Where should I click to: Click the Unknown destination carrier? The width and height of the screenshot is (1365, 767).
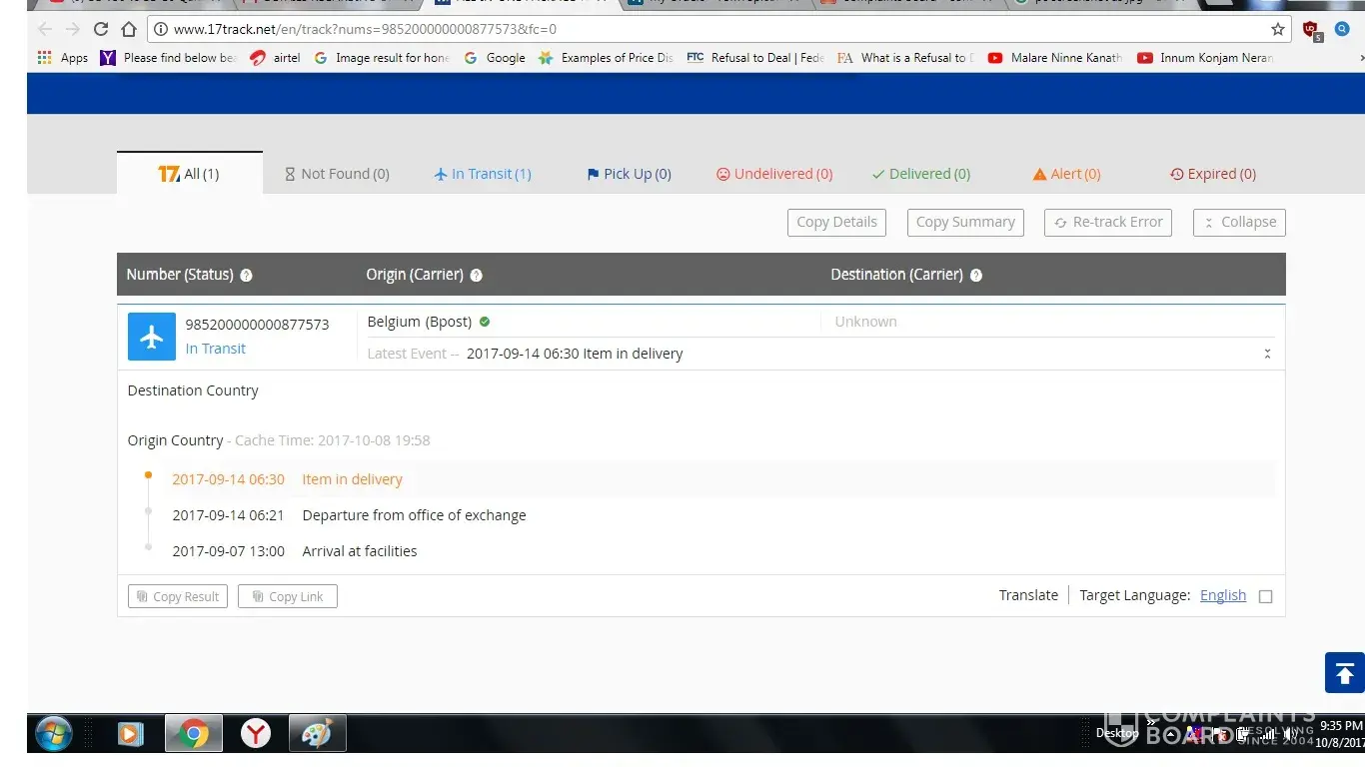click(865, 322)
